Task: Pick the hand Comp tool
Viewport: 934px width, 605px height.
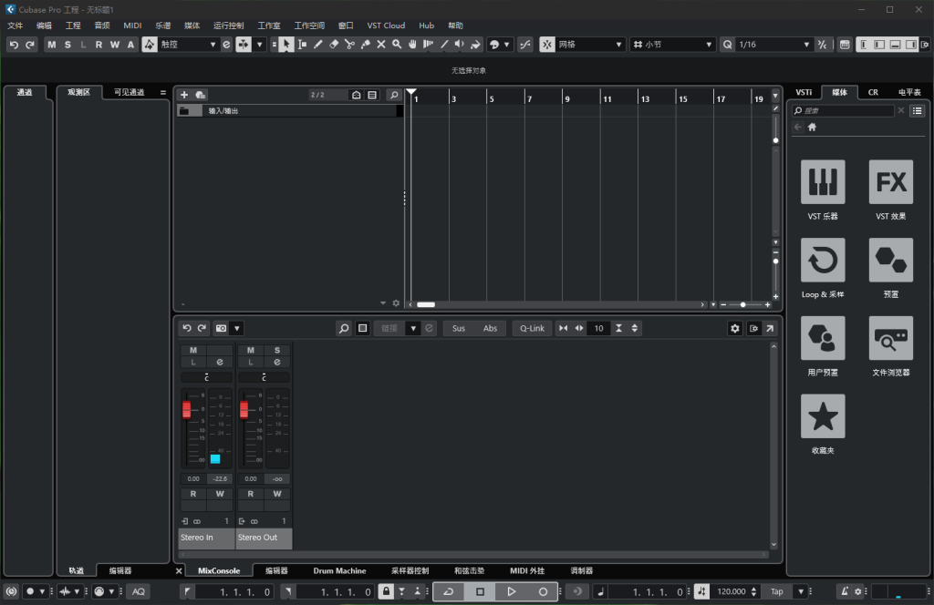Action: (x=412, y=45)
